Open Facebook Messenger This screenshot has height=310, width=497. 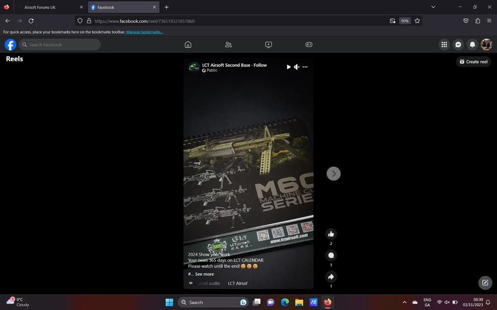click(458, 44)
